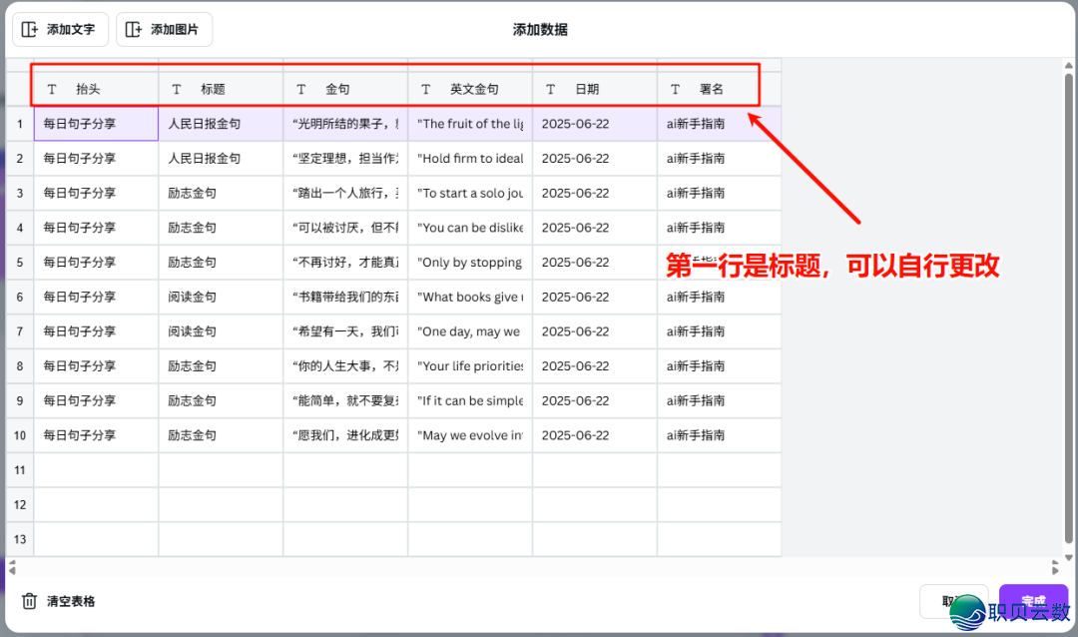Select row number 5 header
The width and height of the screenshot is (1078, 637).
click(x=19, y=263)
